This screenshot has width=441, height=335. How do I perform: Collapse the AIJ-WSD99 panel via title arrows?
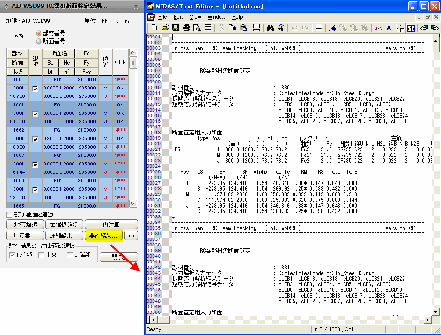(7, 6)
